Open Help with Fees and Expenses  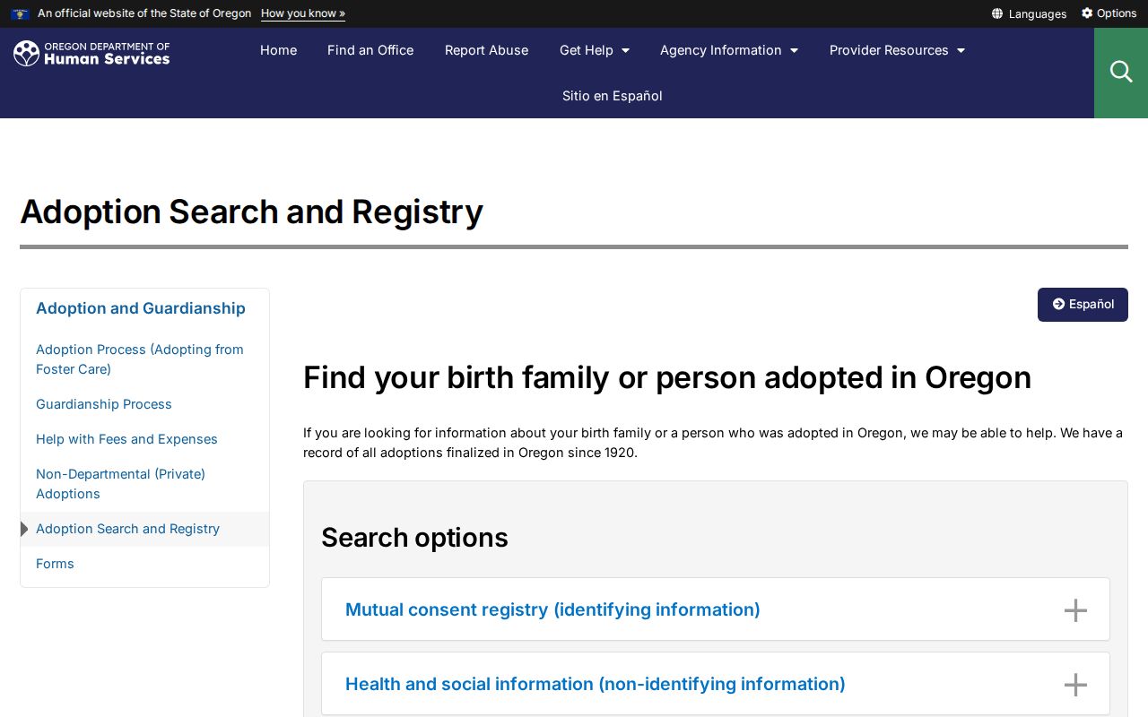coord(126,439)
